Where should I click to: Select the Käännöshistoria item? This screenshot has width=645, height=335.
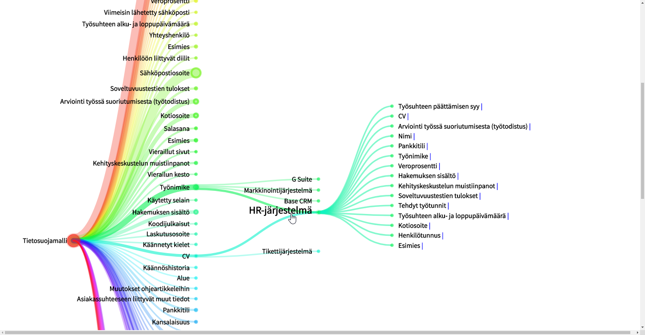point(166,268)
